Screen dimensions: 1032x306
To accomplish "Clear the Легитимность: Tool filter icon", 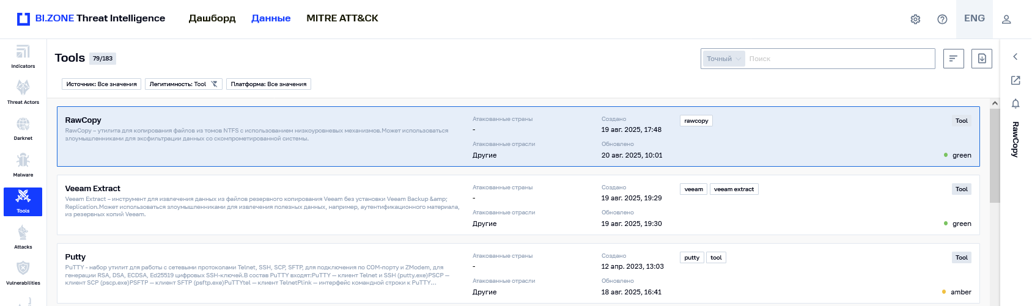I will click(x=215, y=84).
